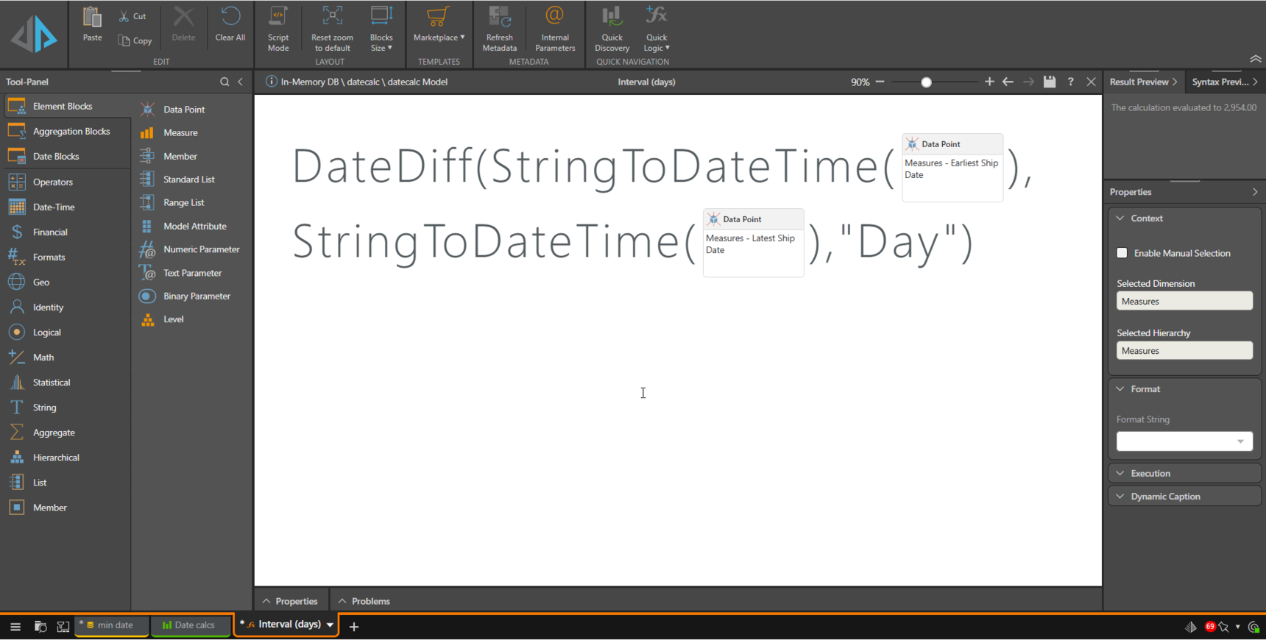Switch to Script Mode
Viewport: 1266px width, 640px height.
click(278, 29)
